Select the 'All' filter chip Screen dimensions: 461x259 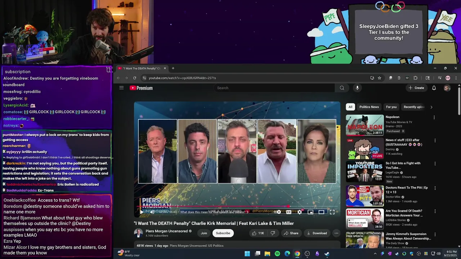click(x=350, y=107)
